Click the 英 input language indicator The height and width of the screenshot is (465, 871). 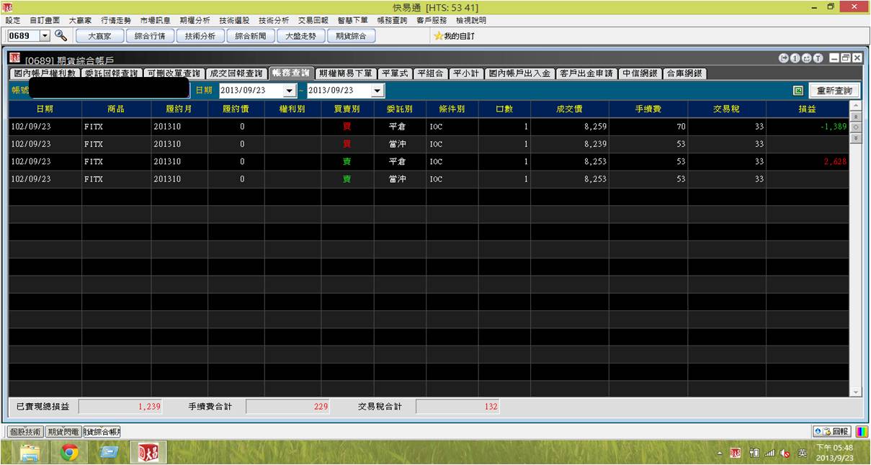tap(802, 453)
